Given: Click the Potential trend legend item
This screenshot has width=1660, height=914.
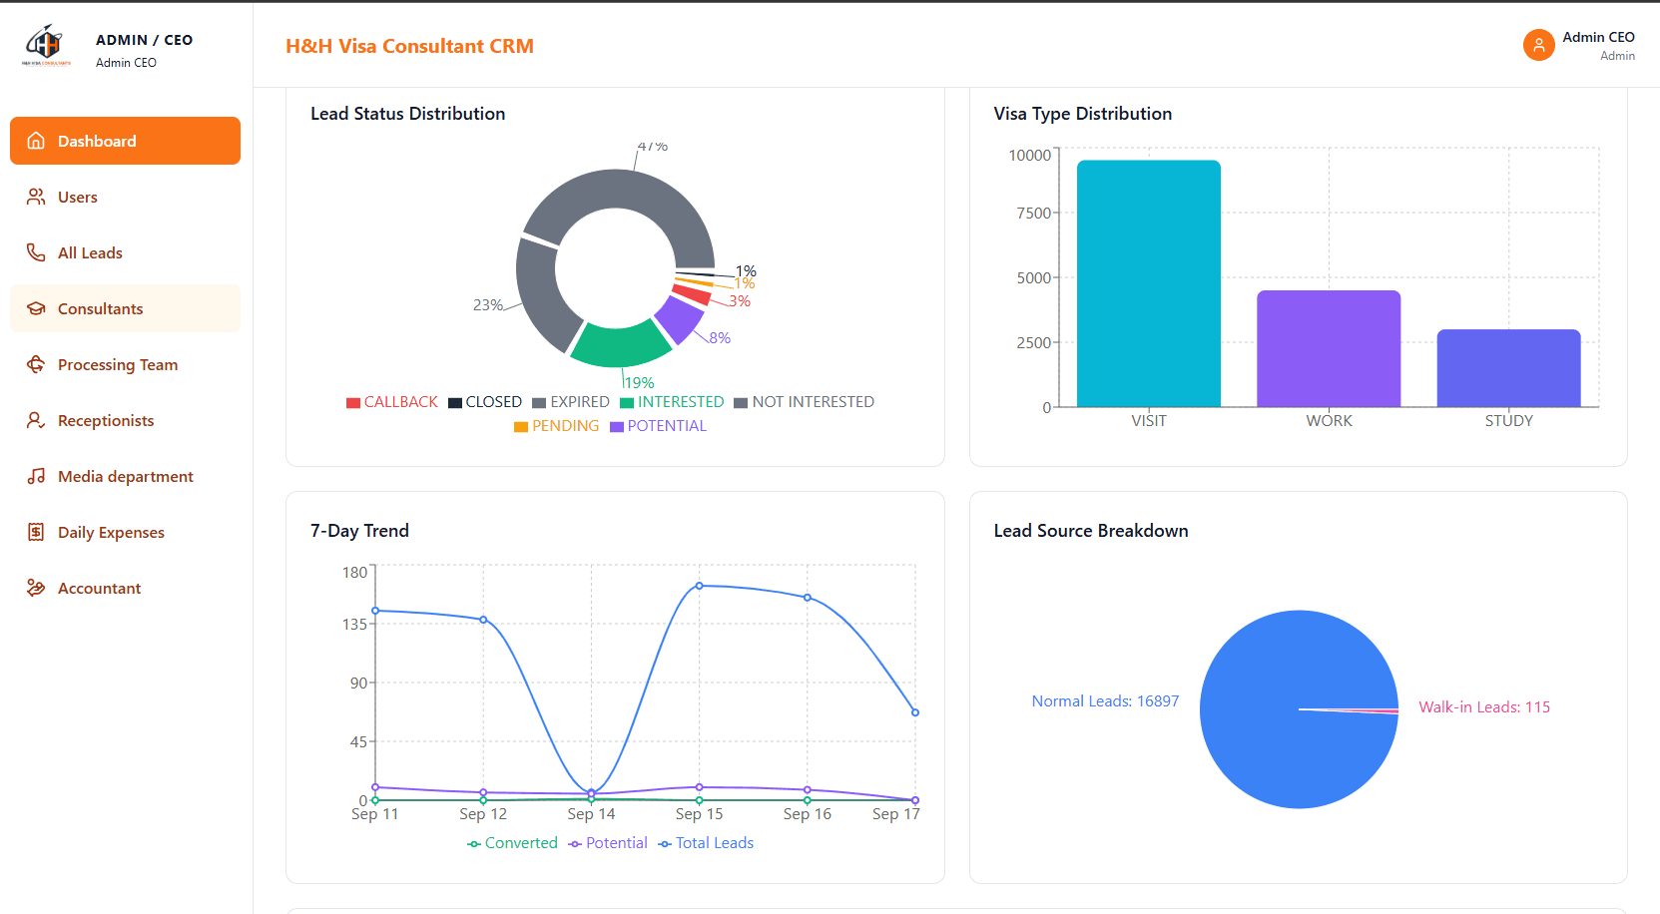Looking at the screenshot, I should [x=608, y=843].
